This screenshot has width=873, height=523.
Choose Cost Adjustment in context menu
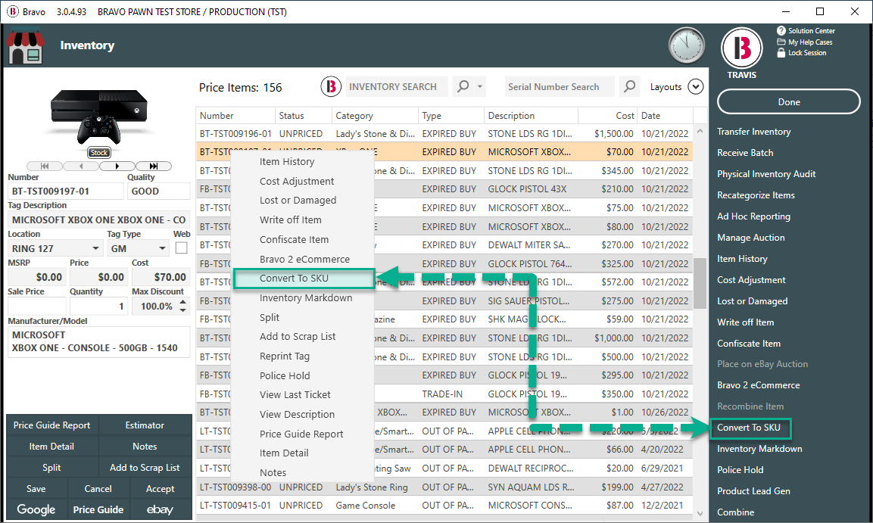tap(297, 182)
